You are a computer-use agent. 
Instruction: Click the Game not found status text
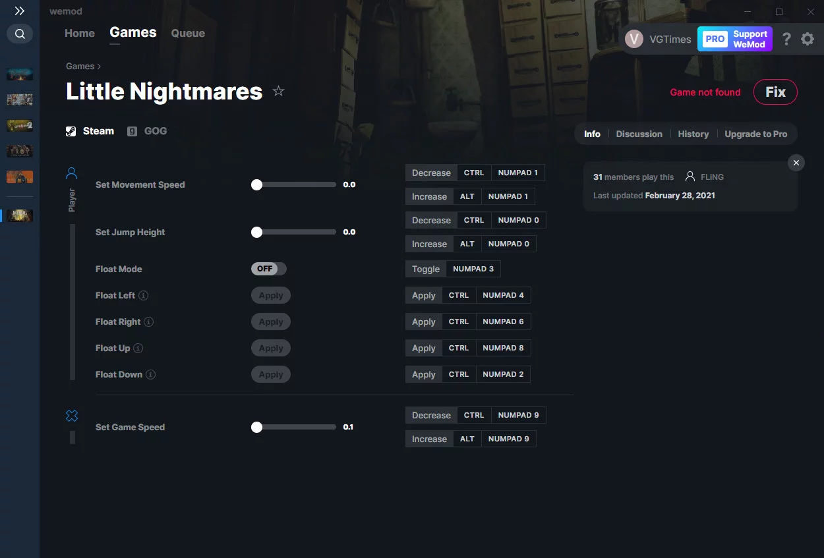point(705,92)
